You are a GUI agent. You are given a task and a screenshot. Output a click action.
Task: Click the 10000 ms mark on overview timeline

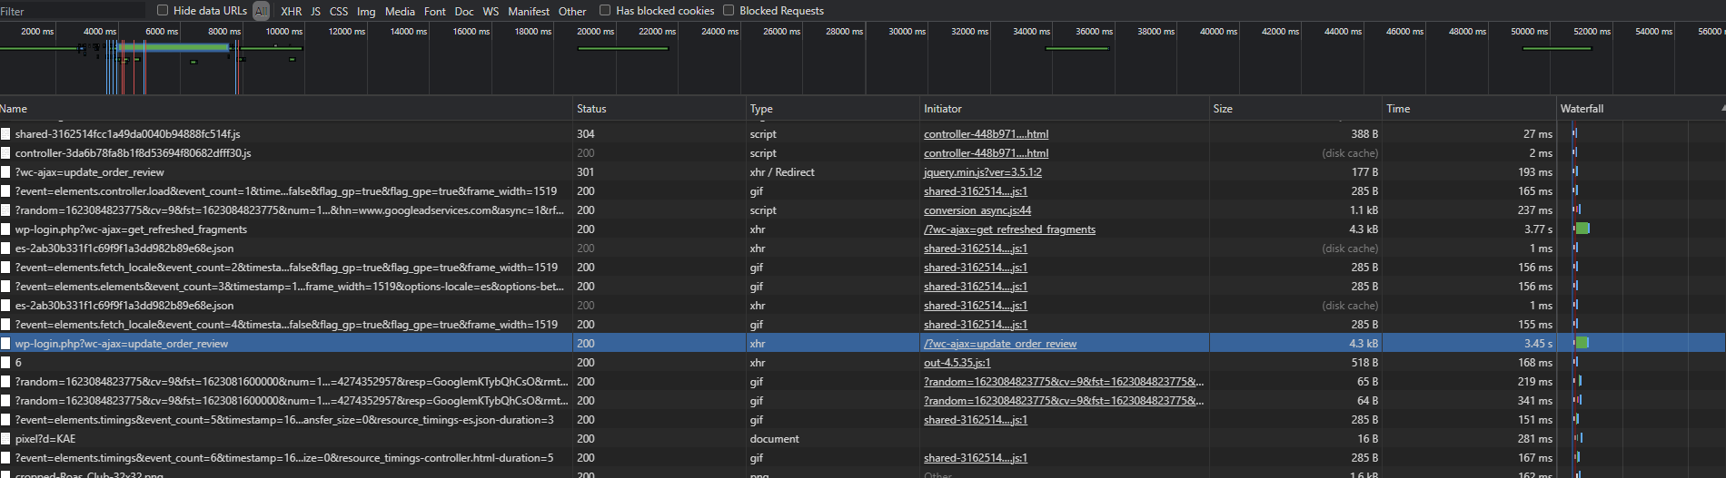(x=284, y=31)
